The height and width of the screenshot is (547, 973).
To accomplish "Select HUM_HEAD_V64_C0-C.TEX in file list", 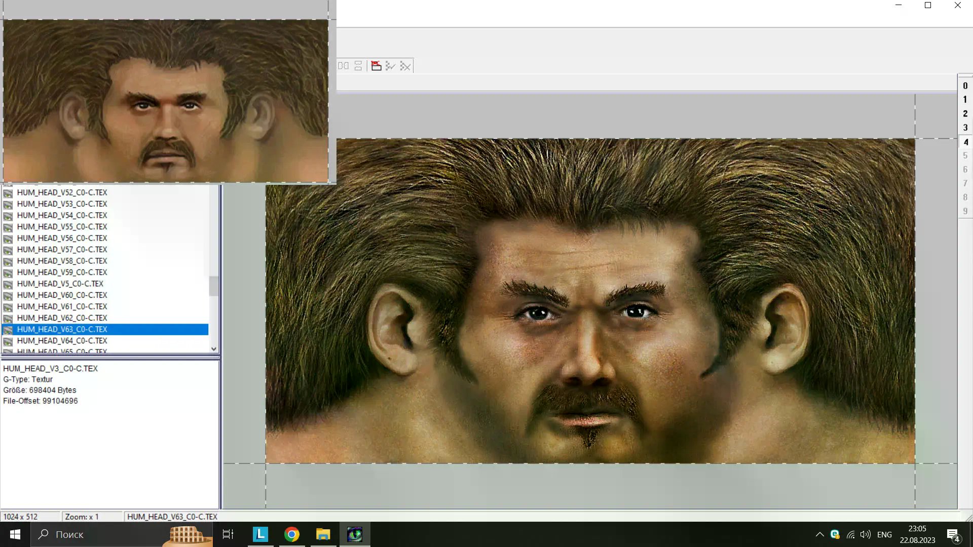I will [62, 341].
